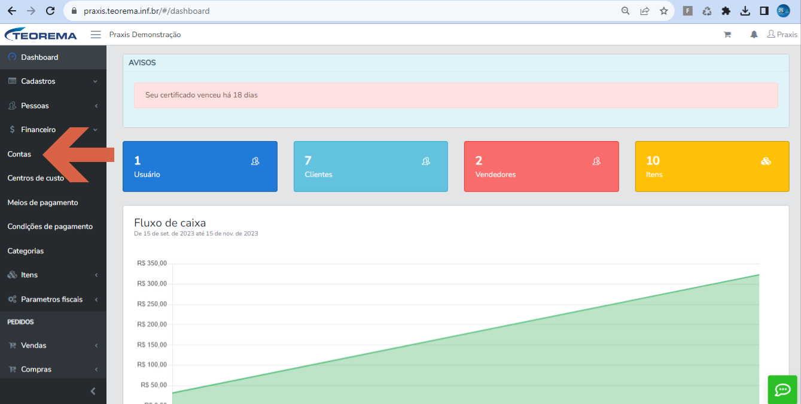Toggle sidebar with hamburger menu icon
Image resolution: width=801 pixels, height=404 pixels.
tap(96, 35)
